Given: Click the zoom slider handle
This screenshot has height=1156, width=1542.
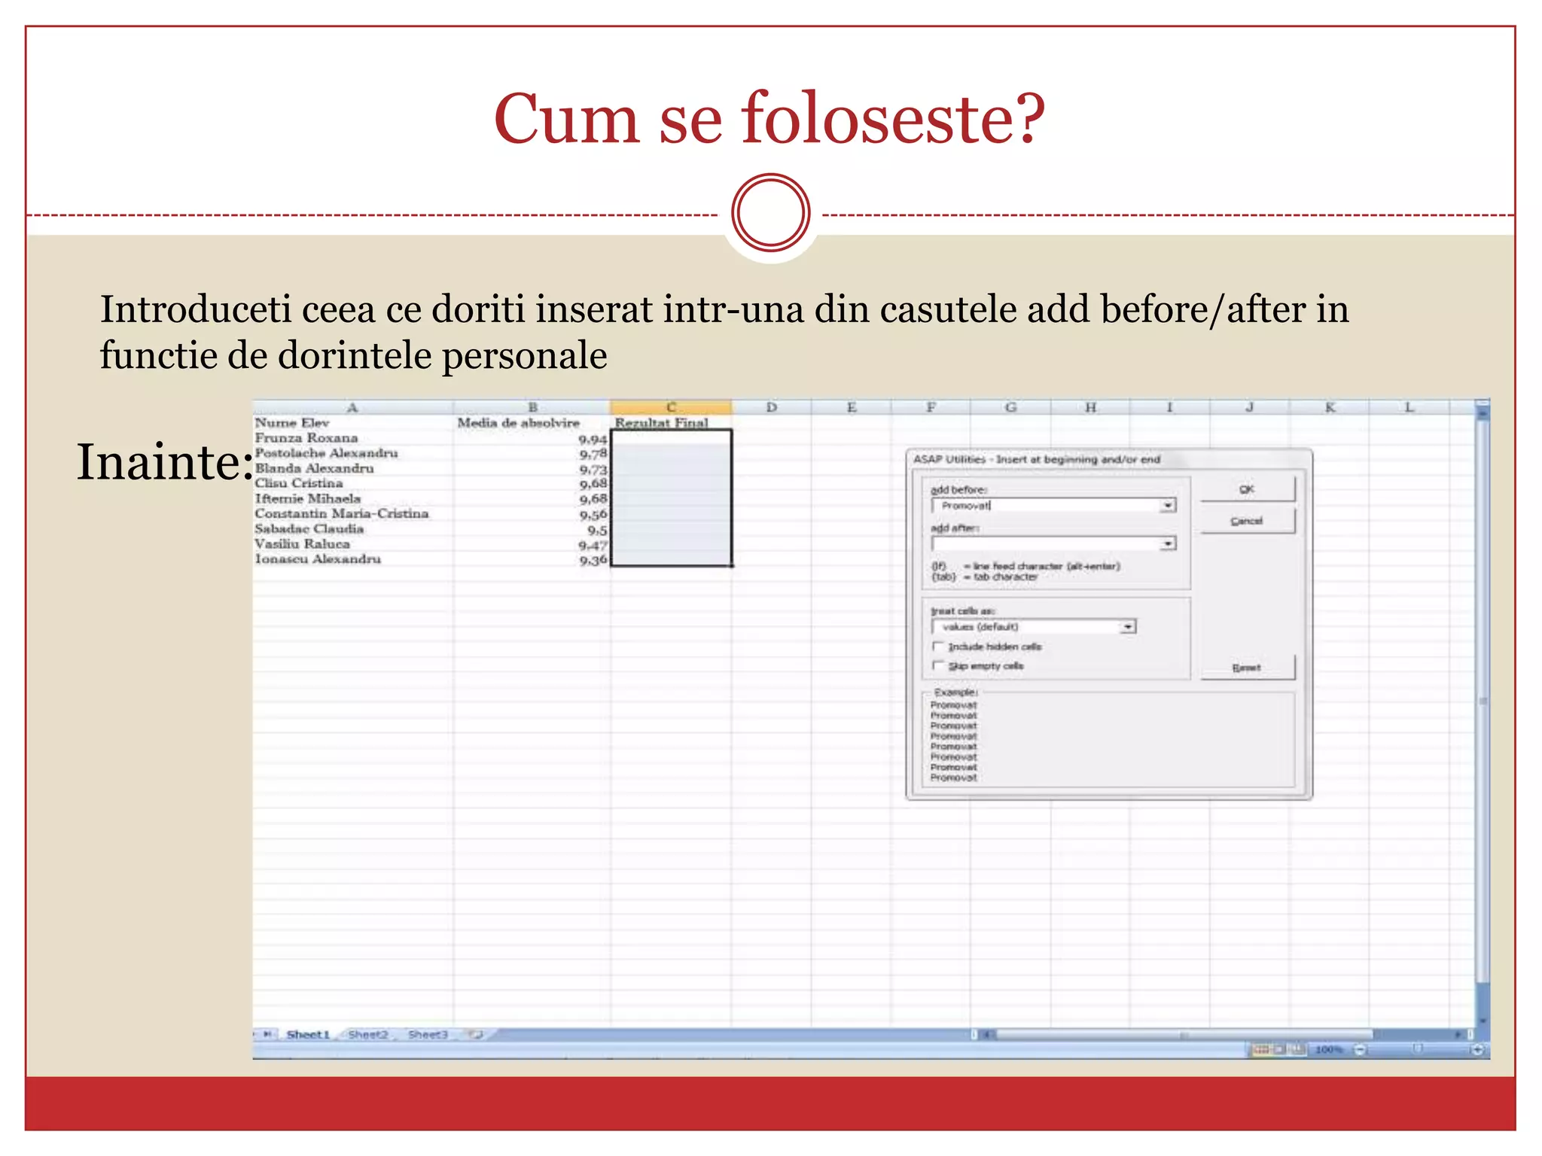Looking at the screenshot, I should pos(1418,1049).
